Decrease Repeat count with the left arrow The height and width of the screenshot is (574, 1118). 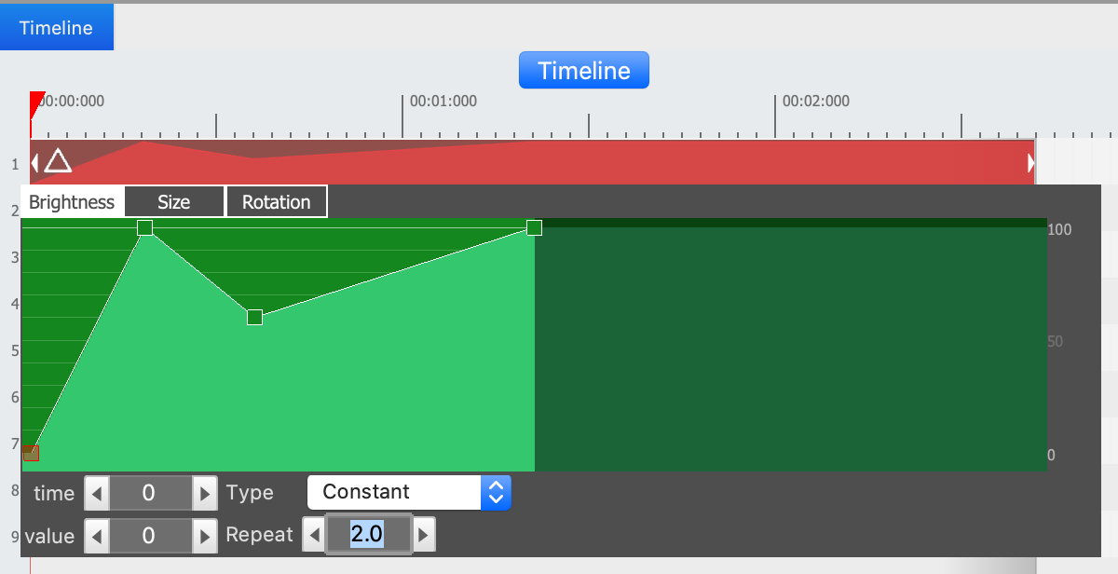pyautogui.click(x=315, y=535)
